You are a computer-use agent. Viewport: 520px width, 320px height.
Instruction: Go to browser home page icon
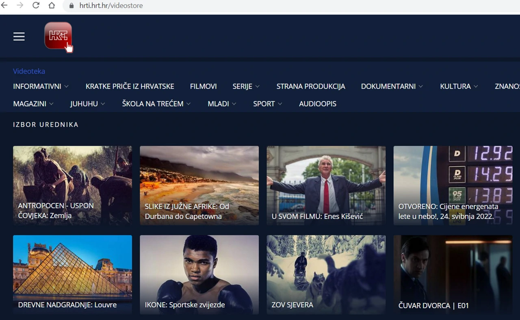tap(52, 5)
